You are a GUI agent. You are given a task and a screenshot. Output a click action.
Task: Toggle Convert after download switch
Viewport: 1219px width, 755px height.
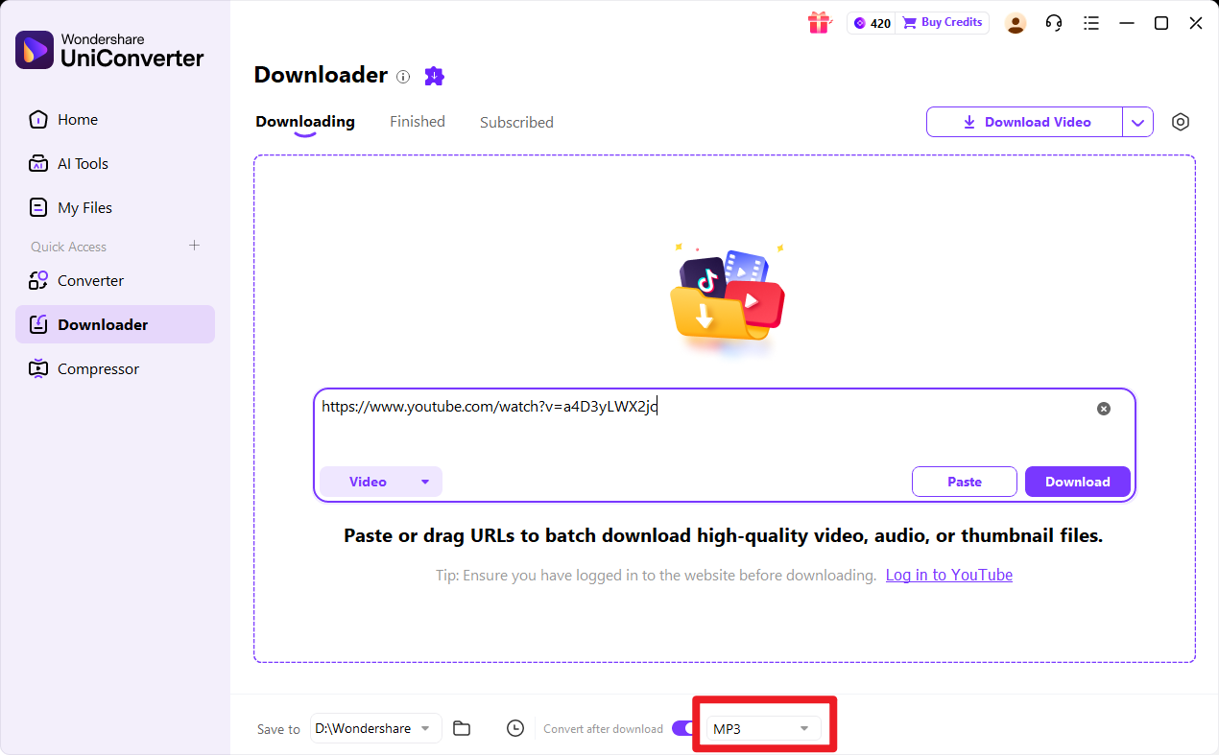tap(685, 728)
